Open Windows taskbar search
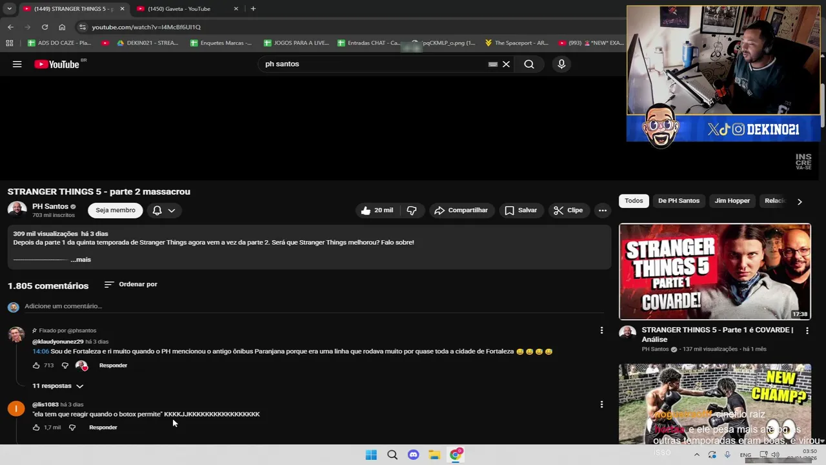The image size is (826, 465). [x=392, y=455]
